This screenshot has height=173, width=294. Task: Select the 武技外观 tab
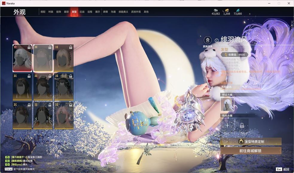point(136,12)
